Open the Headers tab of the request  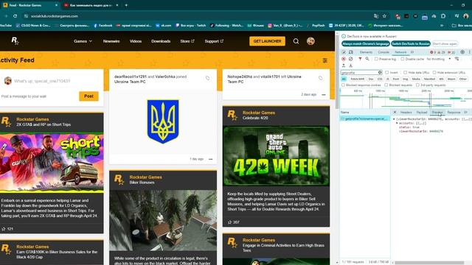pyautogui.click(x=406, y=112)
